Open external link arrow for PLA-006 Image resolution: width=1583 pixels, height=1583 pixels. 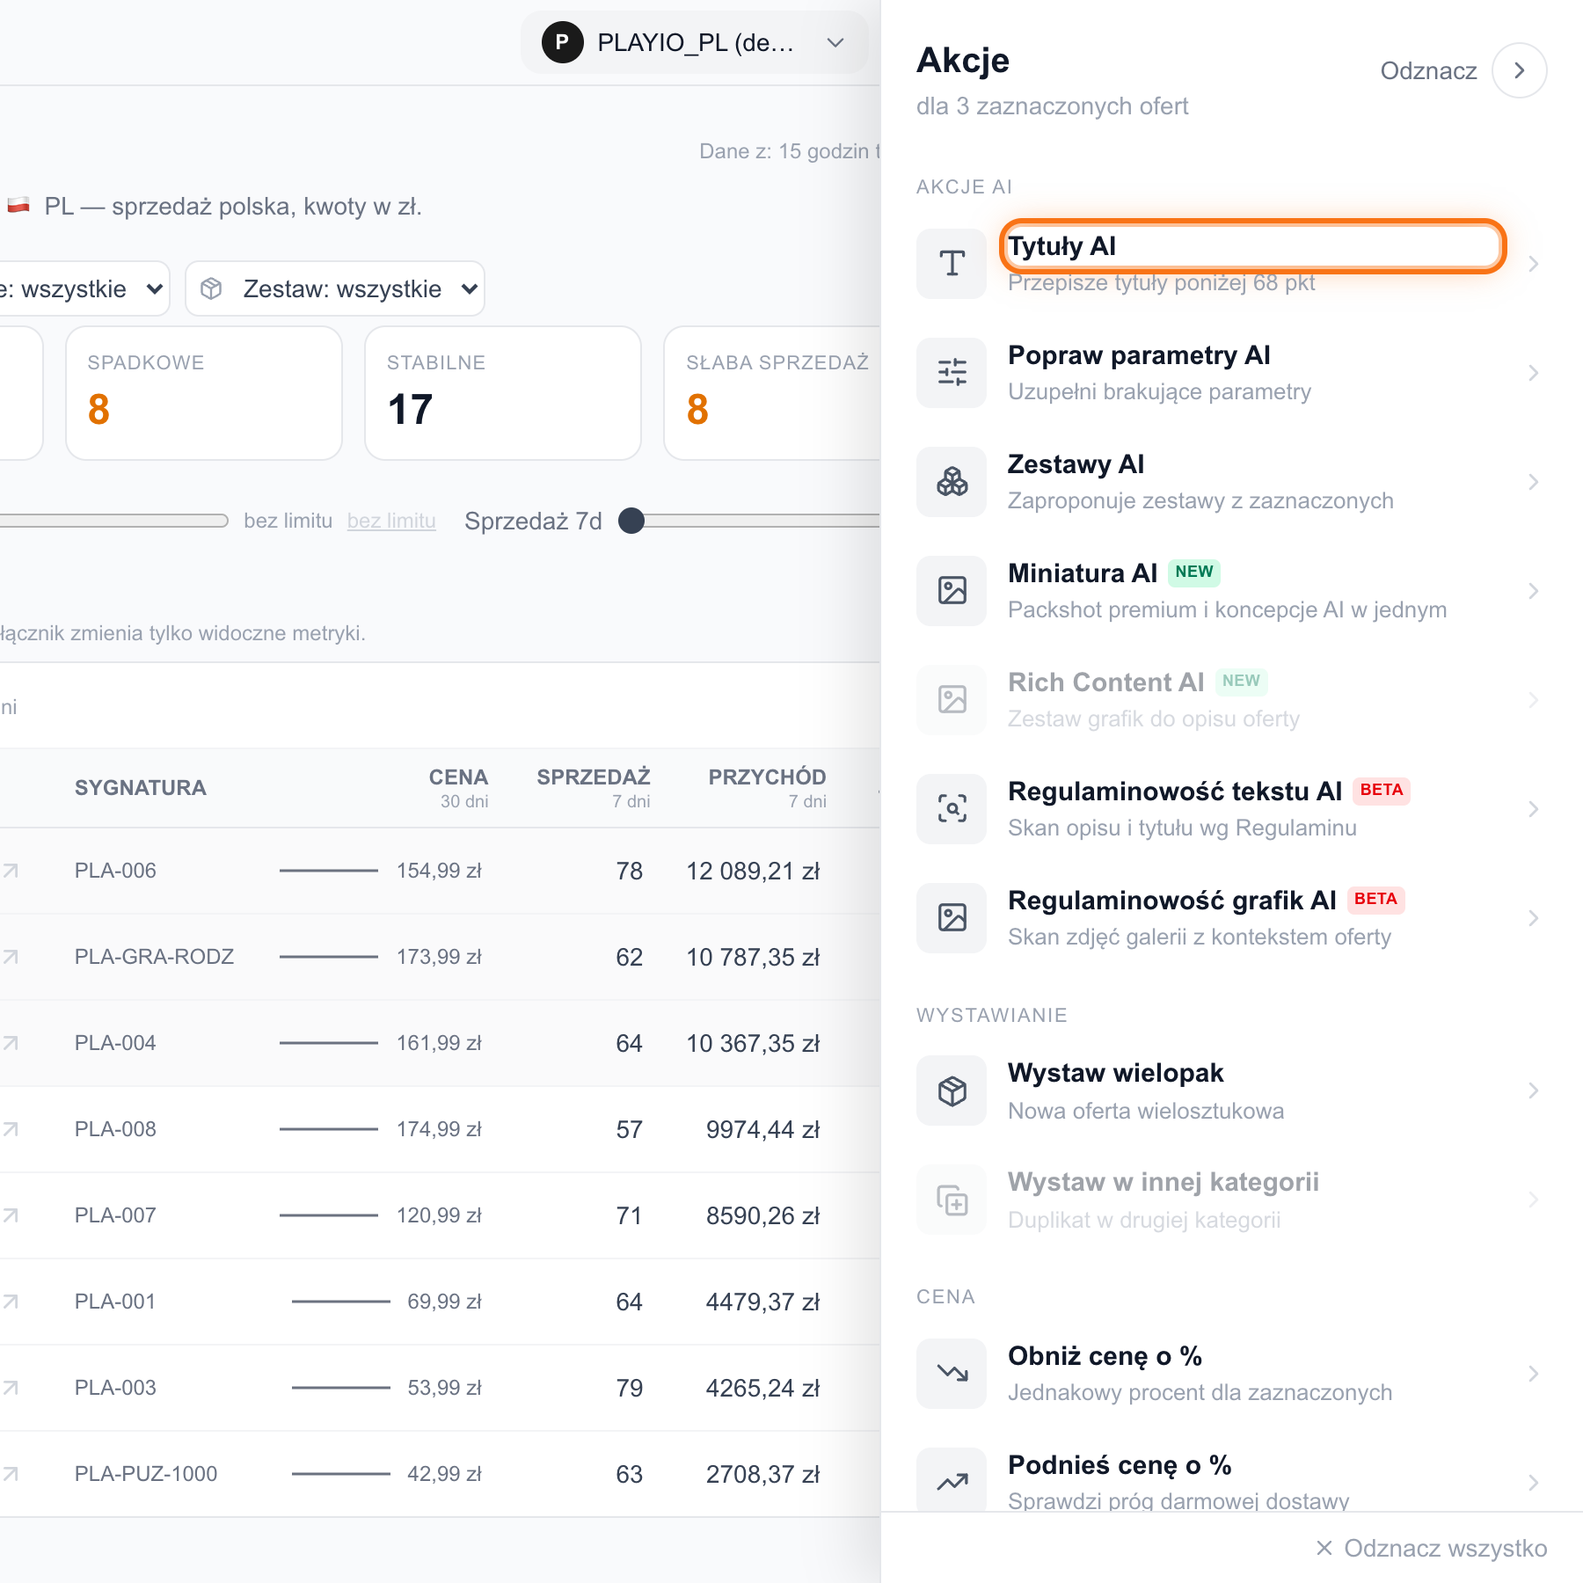[11, 871]
